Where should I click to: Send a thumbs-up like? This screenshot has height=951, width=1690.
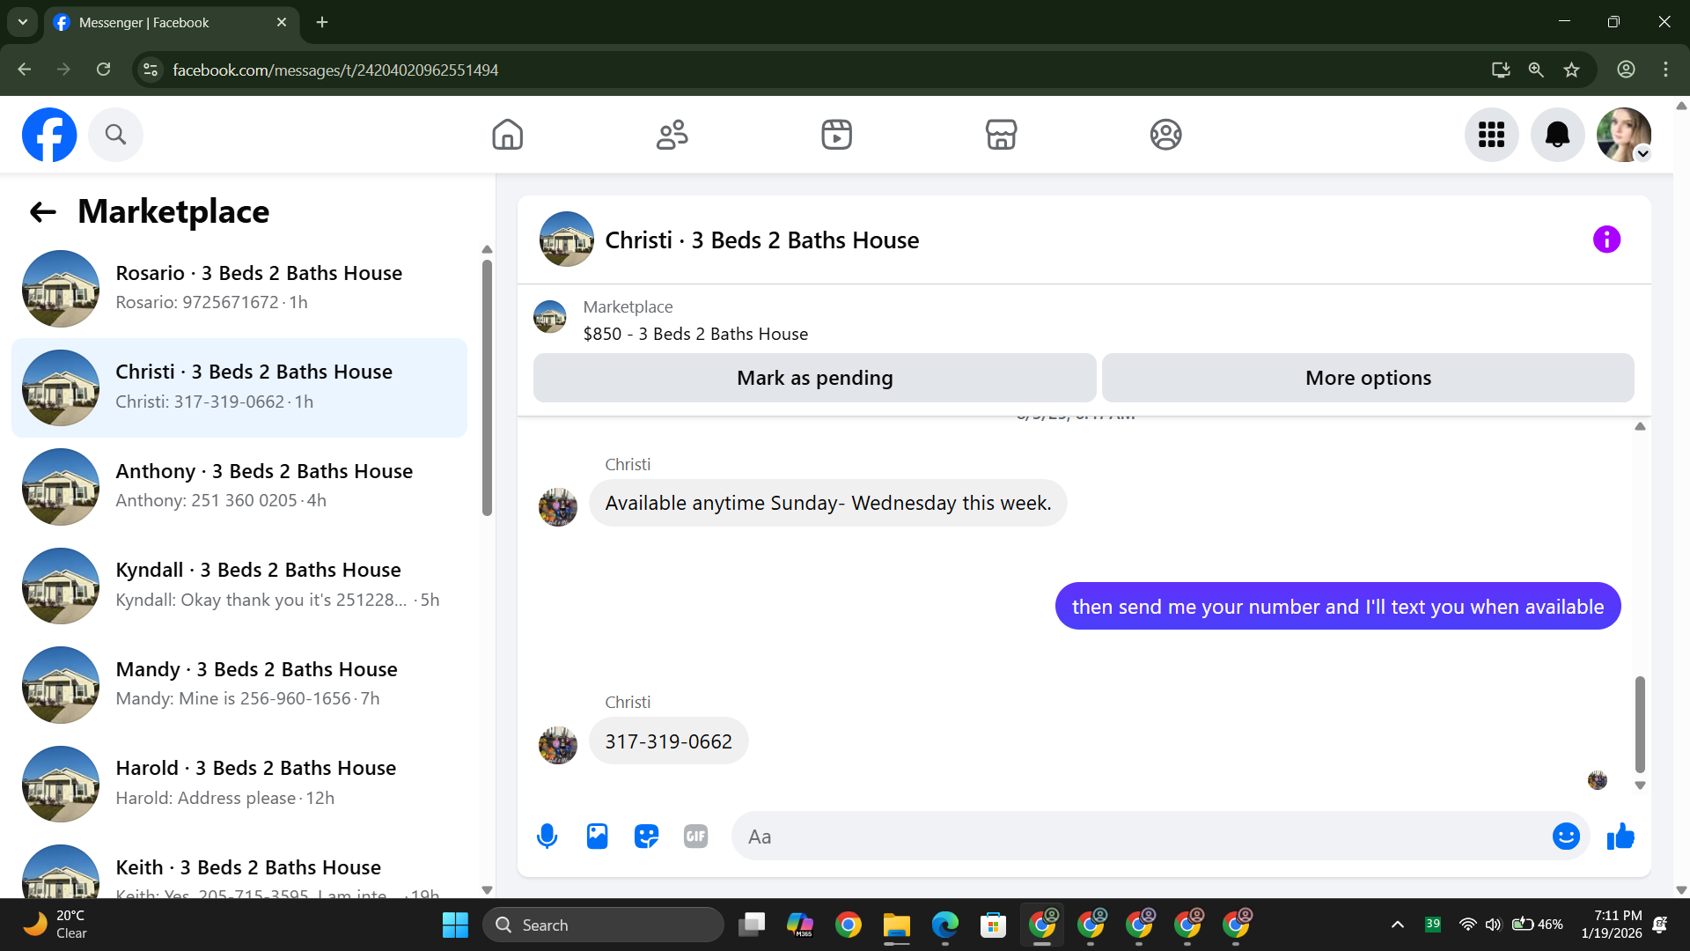click(1620, 837)
